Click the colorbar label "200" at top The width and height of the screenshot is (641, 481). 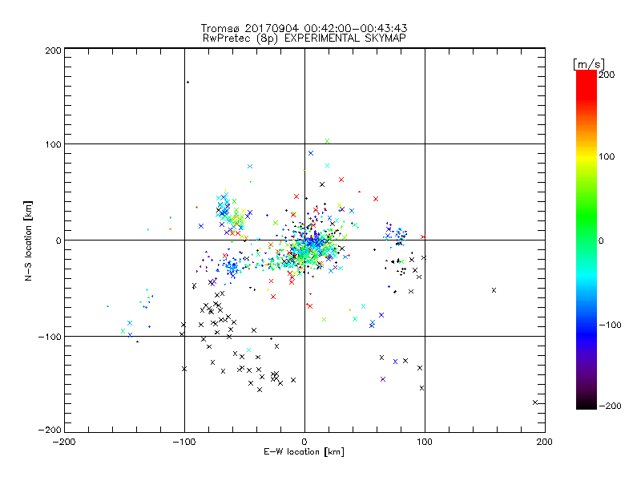click(x=607, y=75)
